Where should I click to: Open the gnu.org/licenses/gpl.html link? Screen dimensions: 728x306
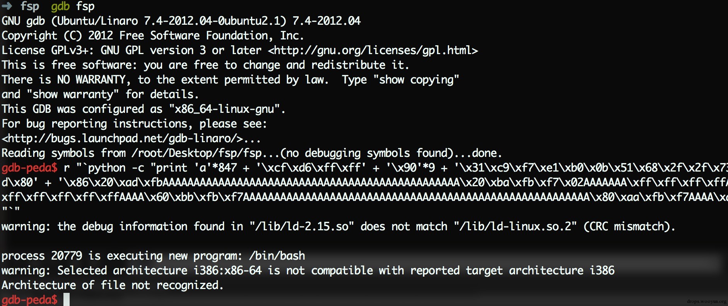(373, 51)
